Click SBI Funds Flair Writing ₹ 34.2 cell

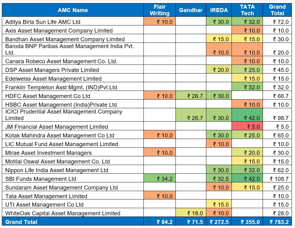160,178
